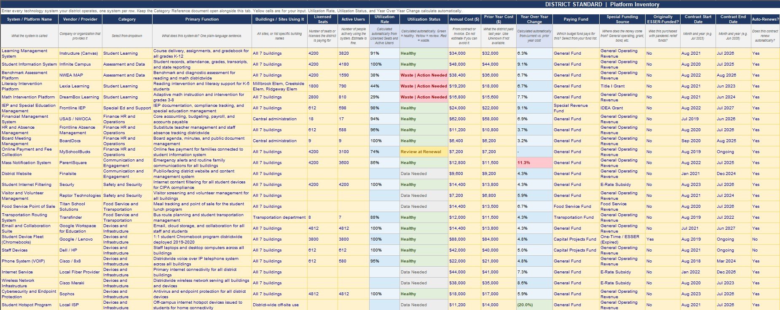Select the 'DreamBox Learning' cell
The width and height of the screenshot is (780, 310).
[x=80, y=97]
